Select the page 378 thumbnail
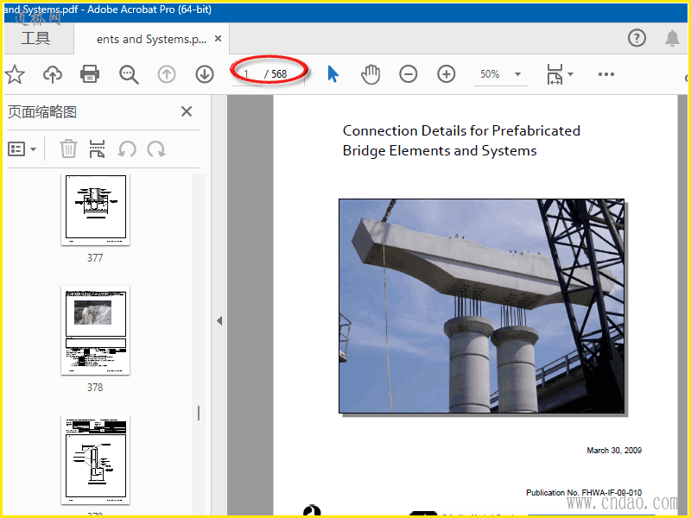691x518 pixels. click(95, 331)
